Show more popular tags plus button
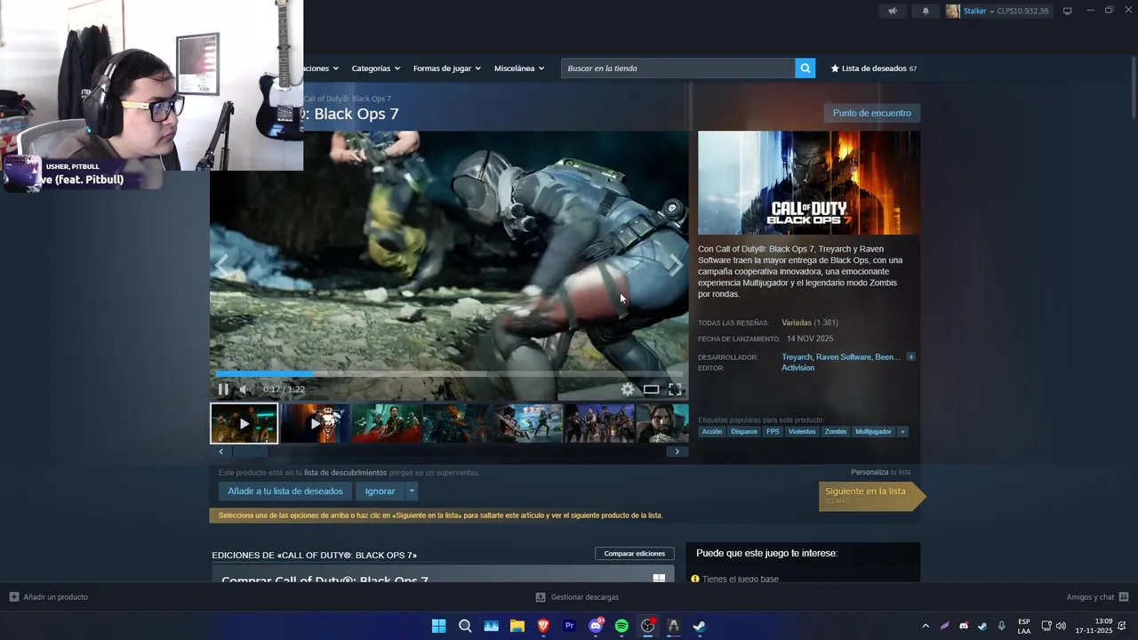Screen dimensions: 1138x640 point(902,432)
